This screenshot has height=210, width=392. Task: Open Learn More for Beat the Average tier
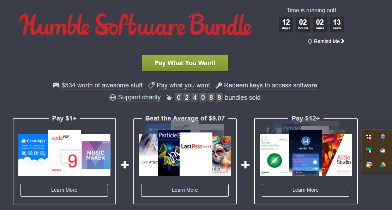point(185,190)
